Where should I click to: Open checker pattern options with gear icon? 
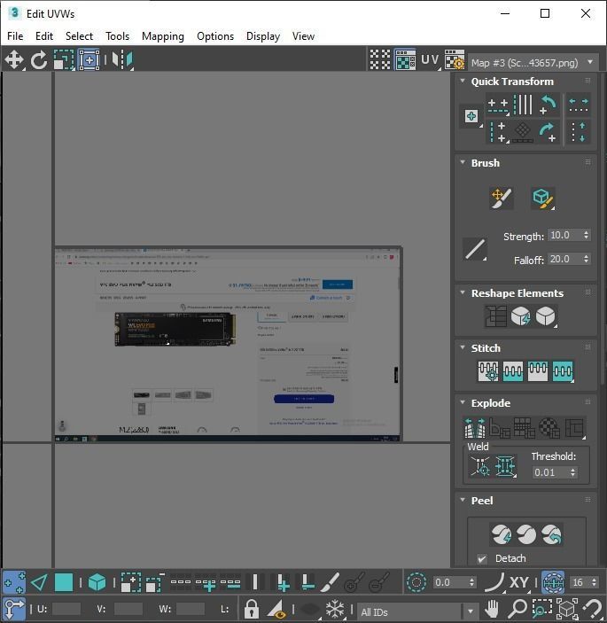click(x=454, y=60)
